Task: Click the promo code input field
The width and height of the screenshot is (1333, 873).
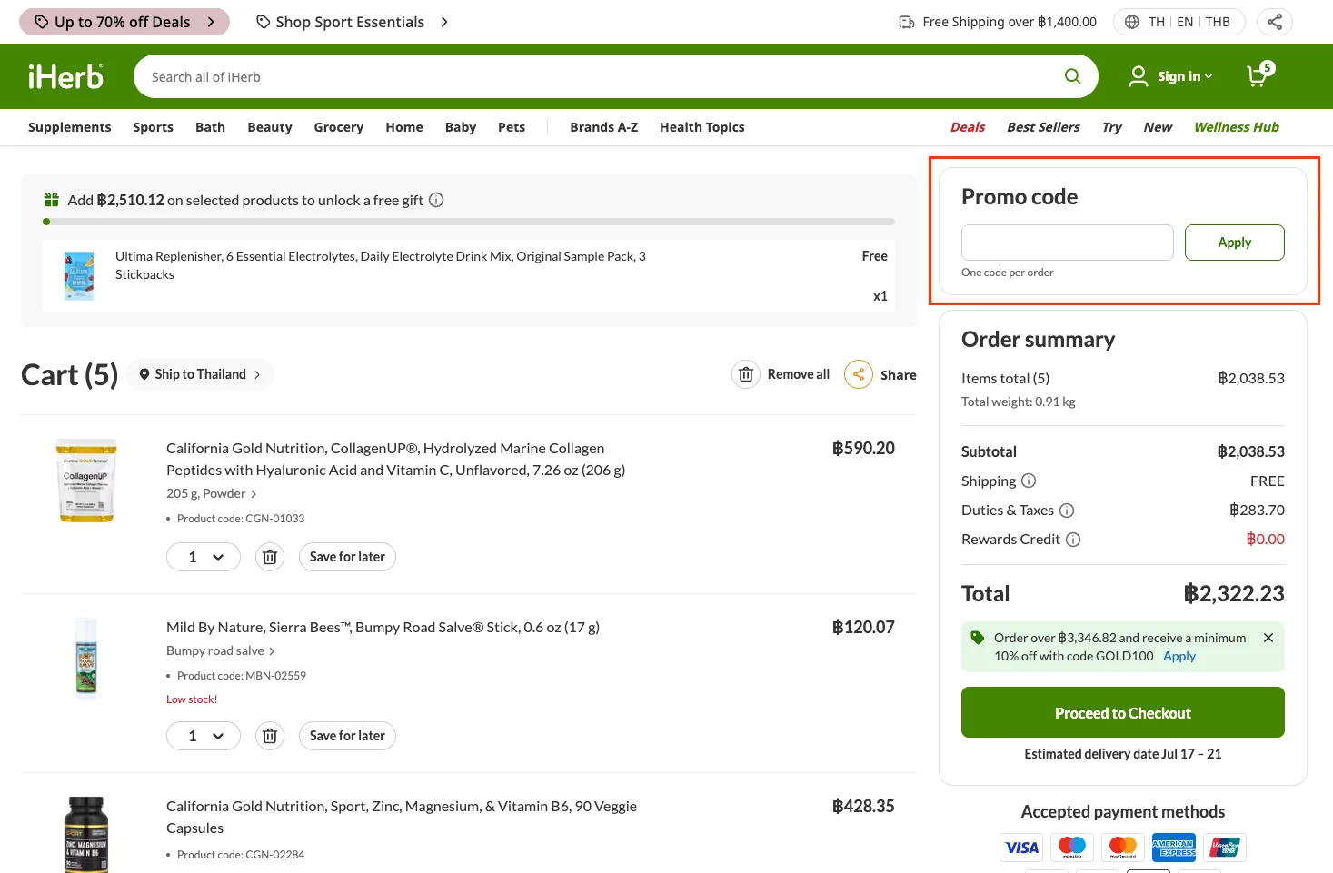Action: pyautogui.click(x=1068, y=243)
